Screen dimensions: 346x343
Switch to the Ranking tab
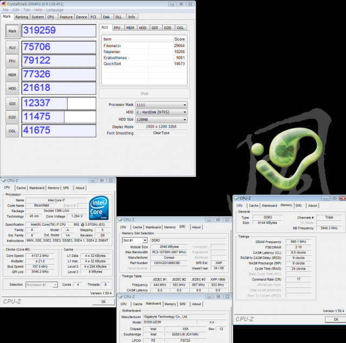[22, 17]
